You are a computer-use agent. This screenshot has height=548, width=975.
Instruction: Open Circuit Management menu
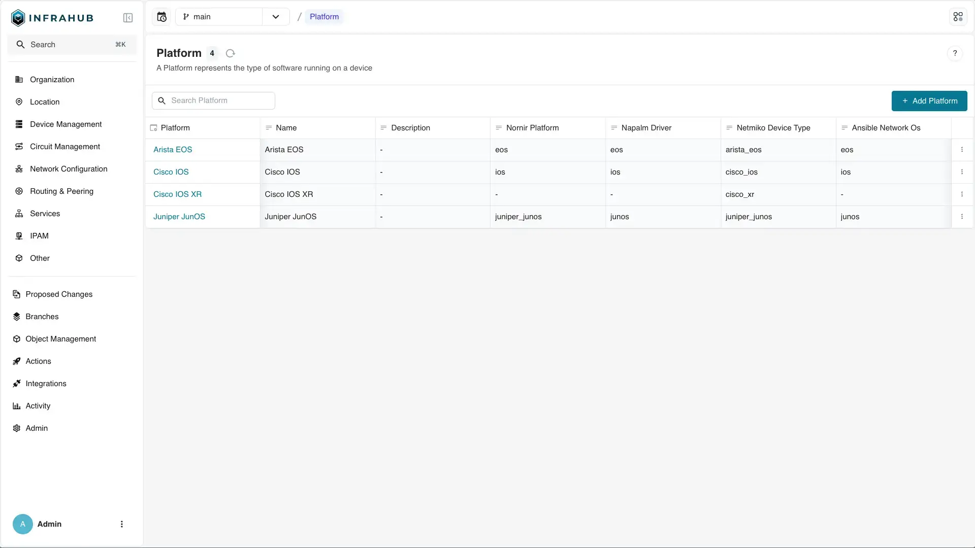72,147
